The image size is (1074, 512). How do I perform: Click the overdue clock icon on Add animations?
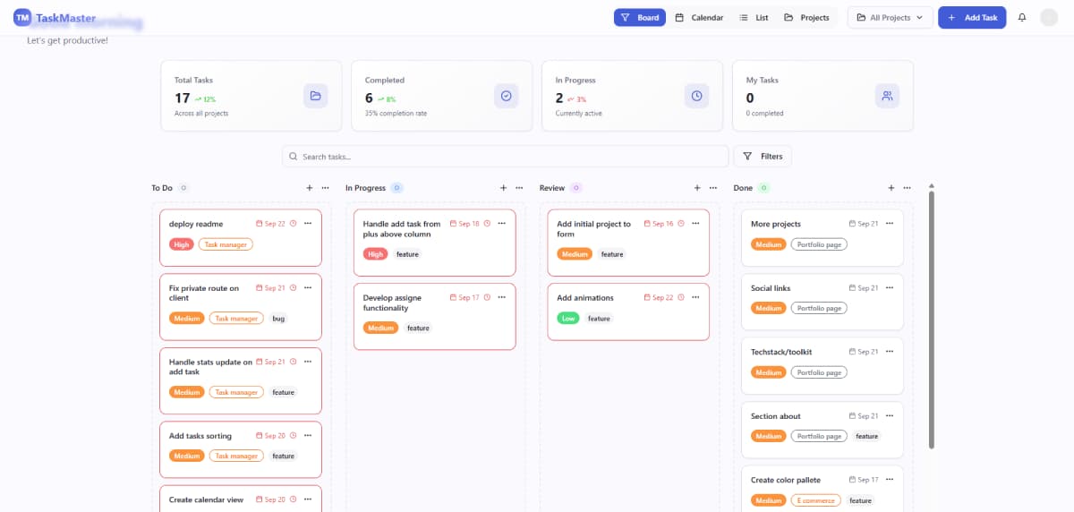click(x=681, y=297)
